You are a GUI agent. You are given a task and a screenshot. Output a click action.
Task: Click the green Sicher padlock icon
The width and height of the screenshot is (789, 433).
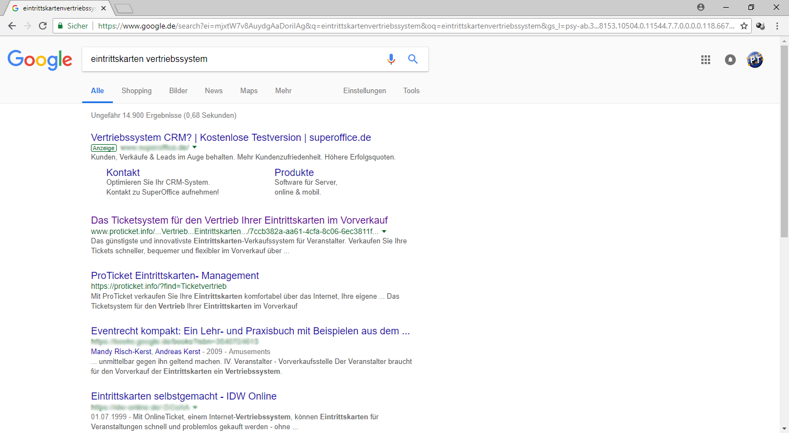click(x=60, y=26)
